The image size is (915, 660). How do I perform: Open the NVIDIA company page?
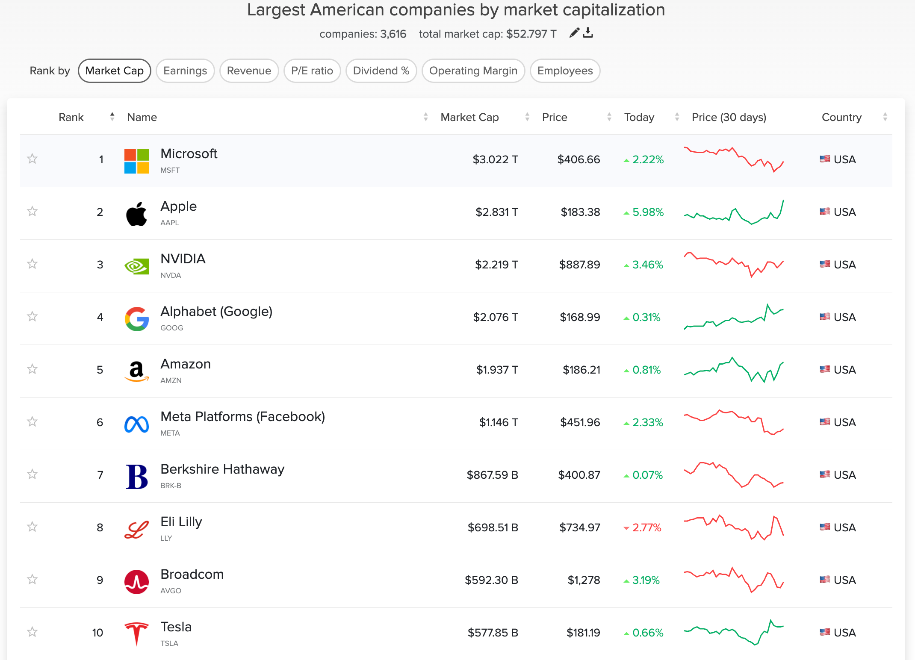coord(183,259)
